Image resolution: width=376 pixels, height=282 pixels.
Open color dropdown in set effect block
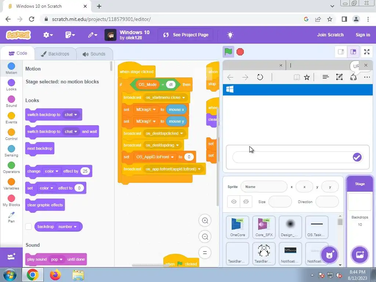[x=47, y=188]
